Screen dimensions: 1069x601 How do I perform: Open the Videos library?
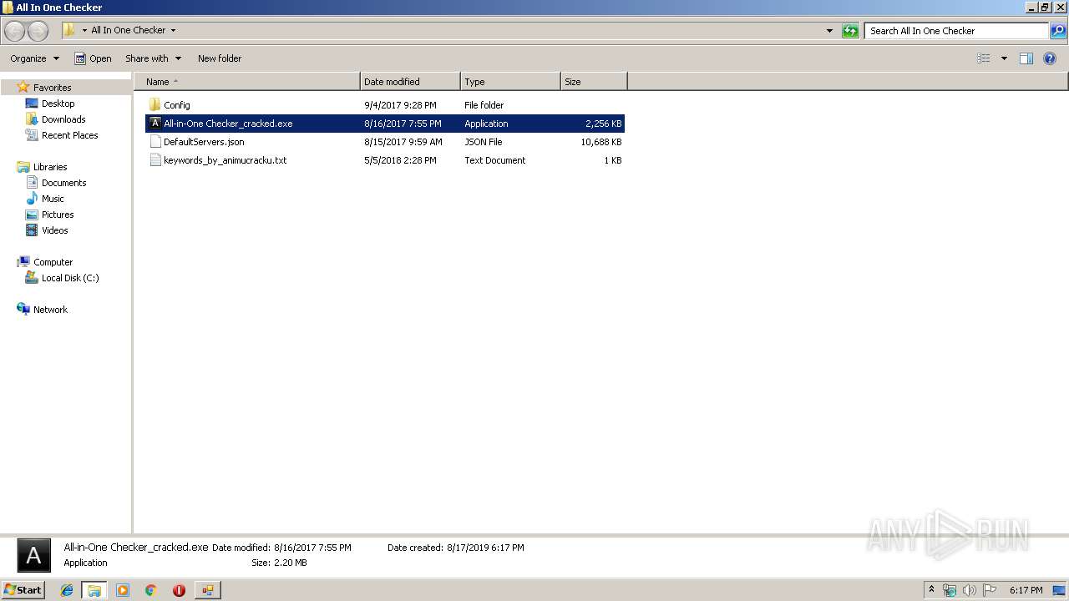click(54, 230)
